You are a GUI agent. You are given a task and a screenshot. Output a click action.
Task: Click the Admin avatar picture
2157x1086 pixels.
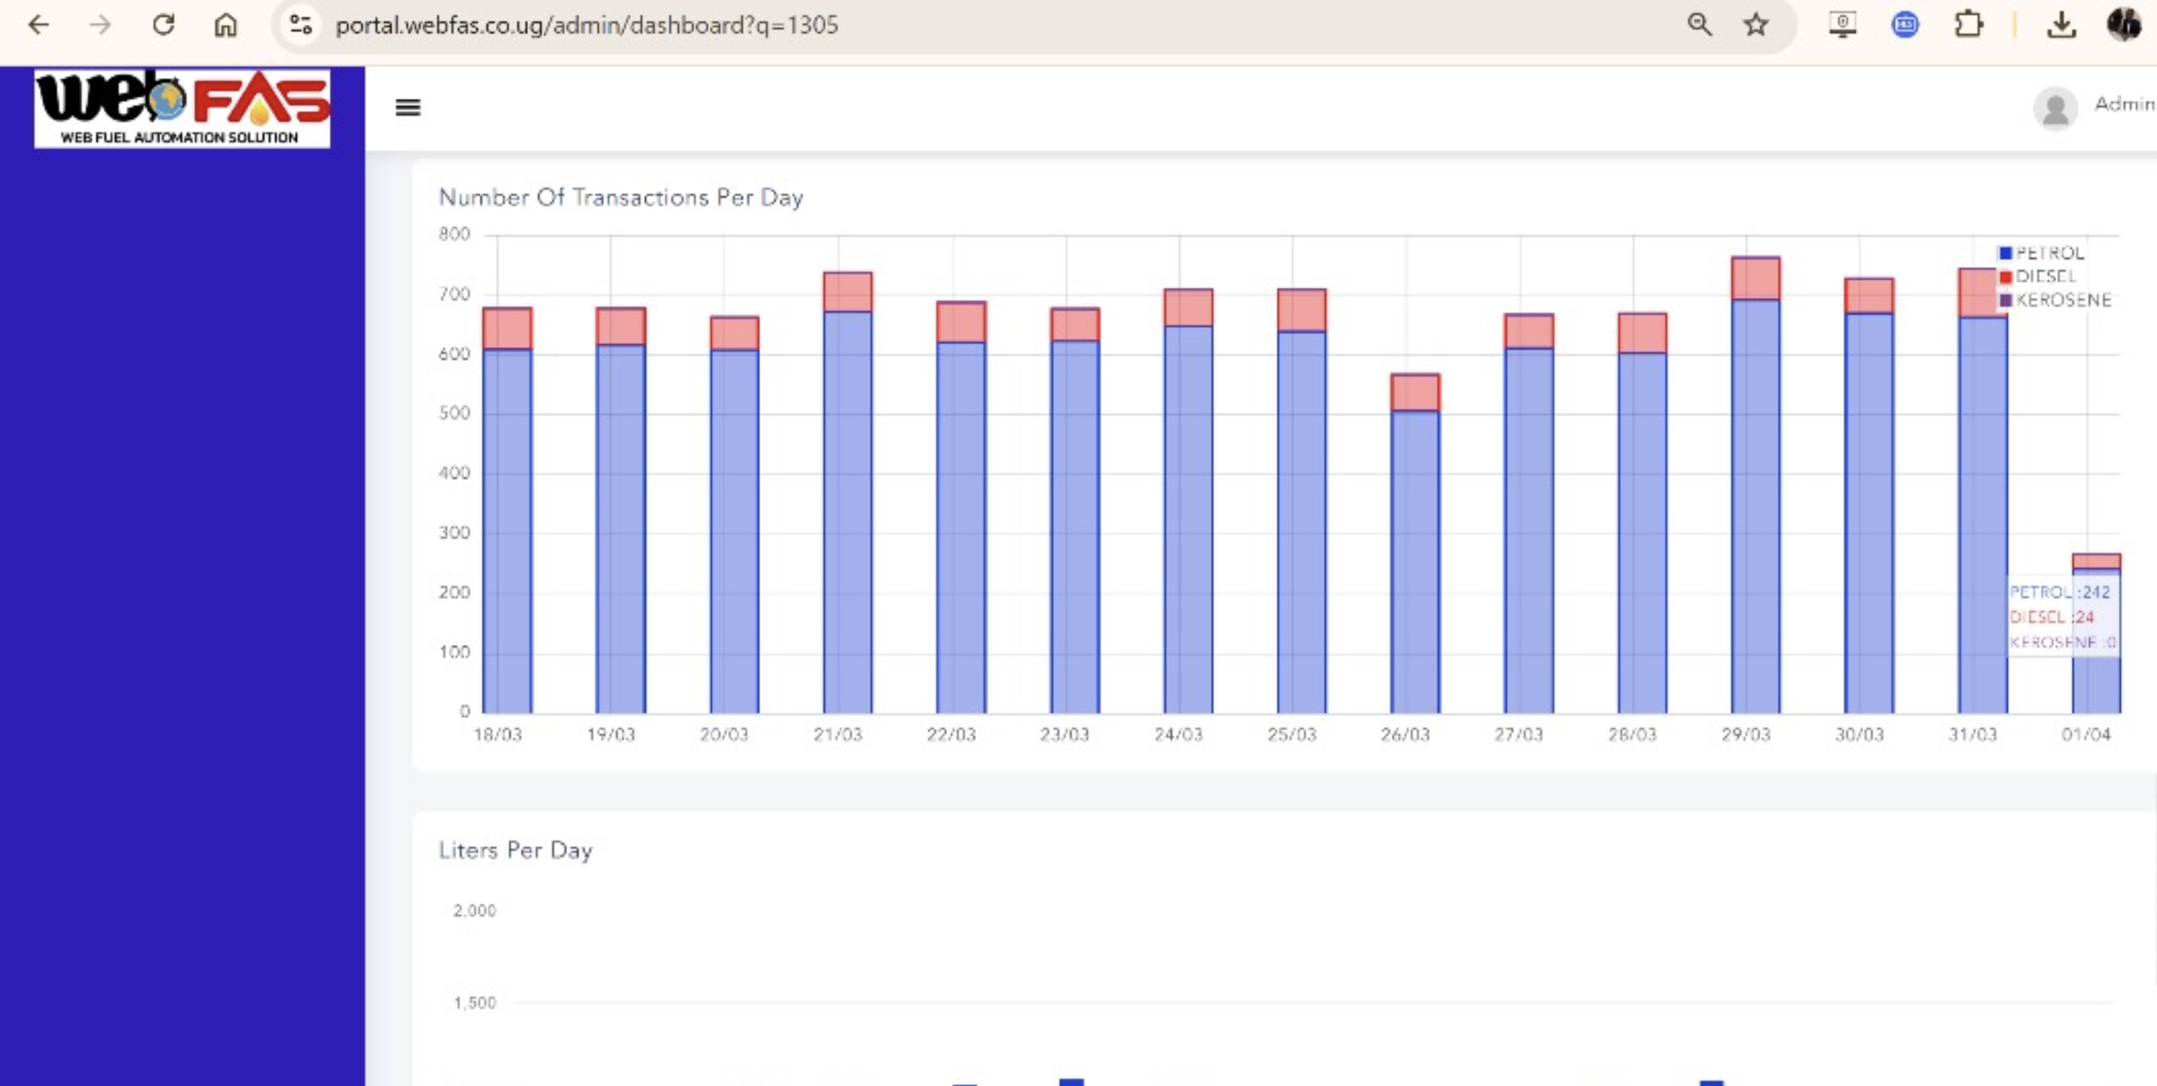pos(2055,108)
